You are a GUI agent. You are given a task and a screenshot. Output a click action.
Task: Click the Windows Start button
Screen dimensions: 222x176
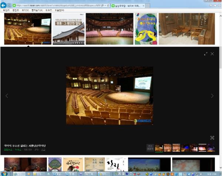4,173
